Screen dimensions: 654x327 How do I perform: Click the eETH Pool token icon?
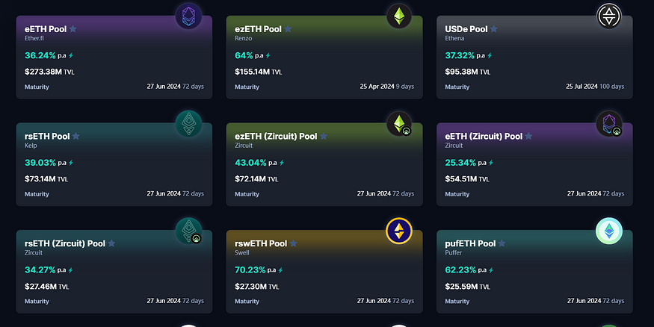(x=188, y=16)
